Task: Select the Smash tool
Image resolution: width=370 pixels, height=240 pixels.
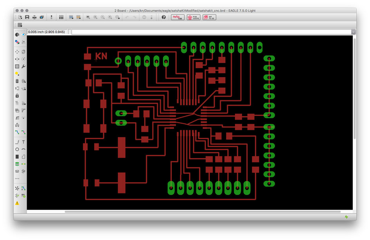Action: (x=17, y=110)
